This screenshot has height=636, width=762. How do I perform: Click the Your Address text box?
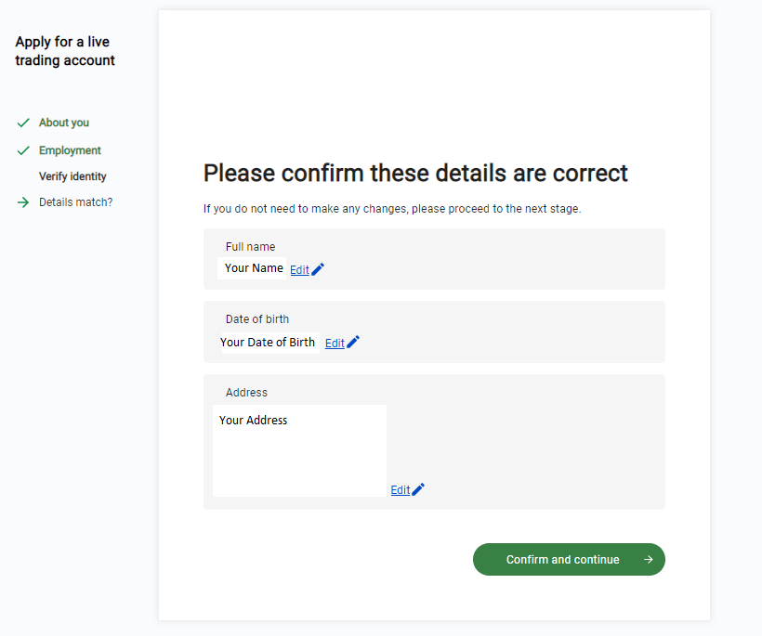click(299, 450)
